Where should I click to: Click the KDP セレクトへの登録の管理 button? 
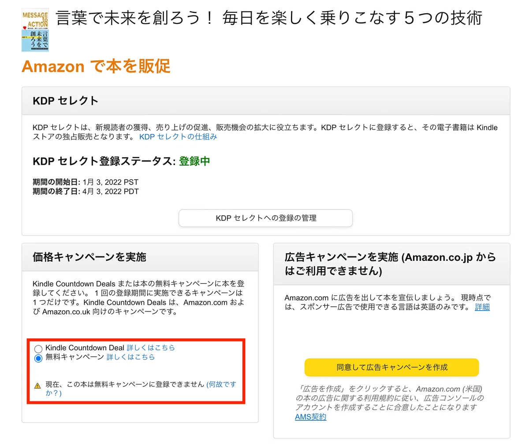tap(265, 218)
